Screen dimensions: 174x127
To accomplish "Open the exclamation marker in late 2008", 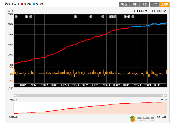I will pos(103,17).
